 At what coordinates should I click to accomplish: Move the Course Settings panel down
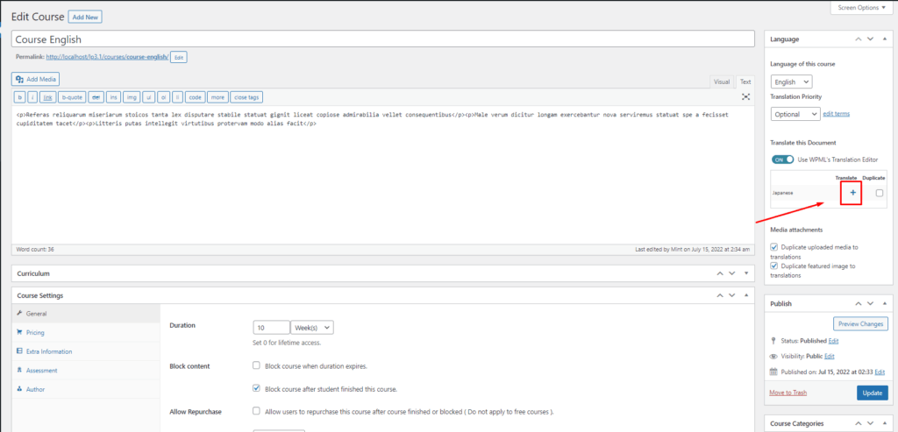click(x=732, y=296)
